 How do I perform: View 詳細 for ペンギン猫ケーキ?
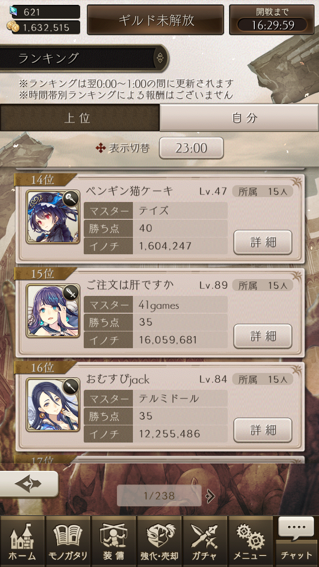click(263, 242)
